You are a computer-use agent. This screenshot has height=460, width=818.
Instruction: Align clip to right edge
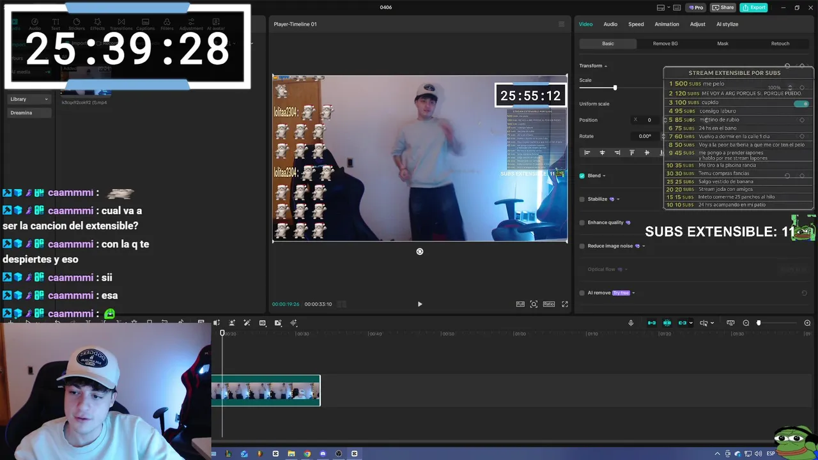click(x=617, y=153)
